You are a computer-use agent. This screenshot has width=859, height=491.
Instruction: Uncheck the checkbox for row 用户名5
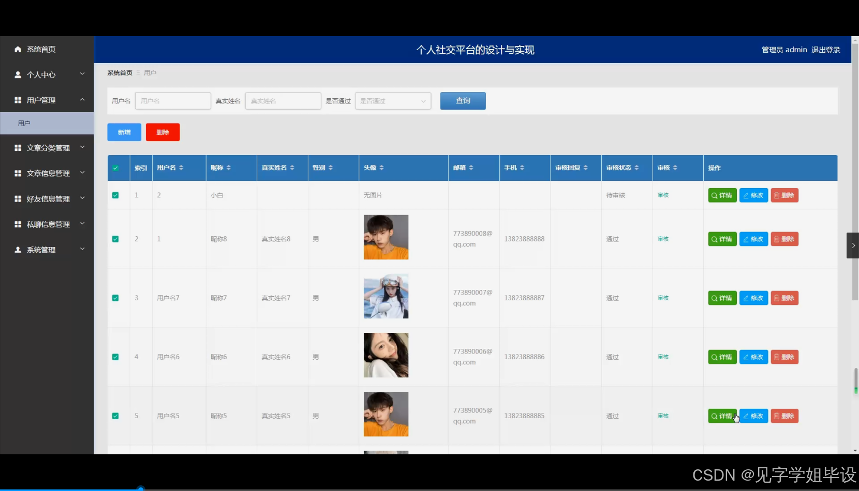[x=115, y=416]
